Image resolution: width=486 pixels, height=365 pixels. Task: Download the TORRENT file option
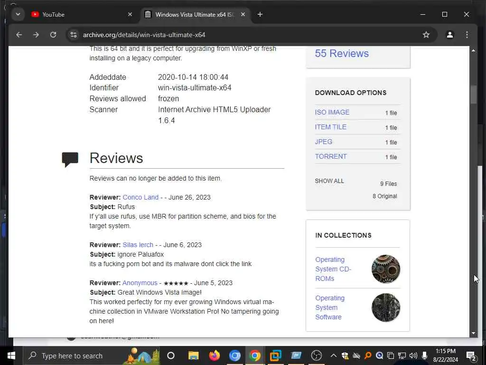tap(331, 156)
